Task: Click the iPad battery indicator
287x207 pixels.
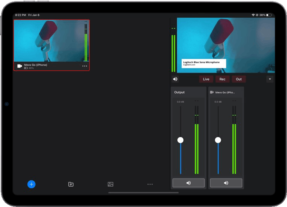Action: pyautogui.click(x=269, y=15)
